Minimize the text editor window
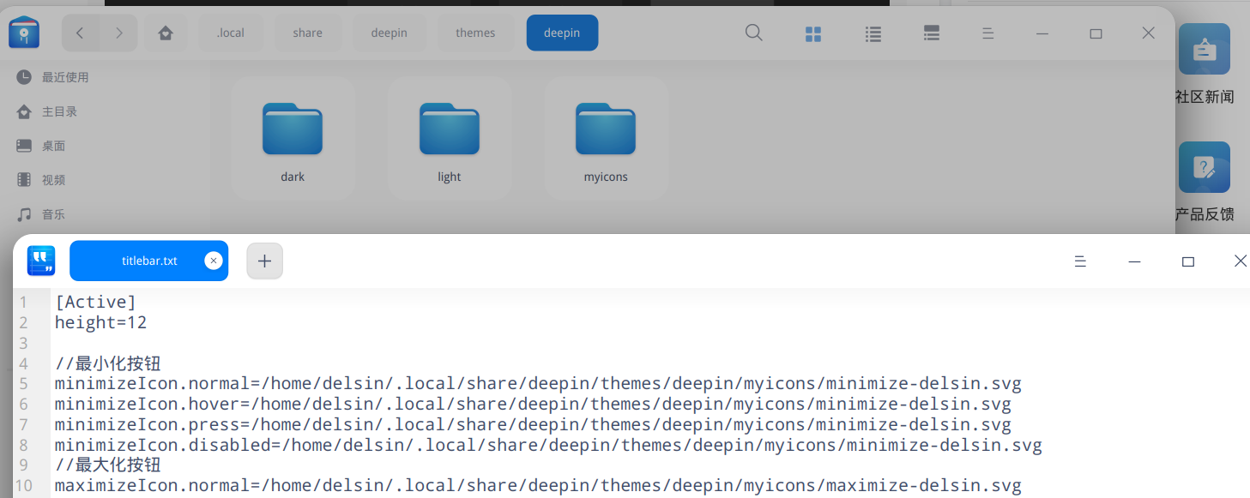Viewport: 1250px width, 498px height. [x=1134, y=261]
